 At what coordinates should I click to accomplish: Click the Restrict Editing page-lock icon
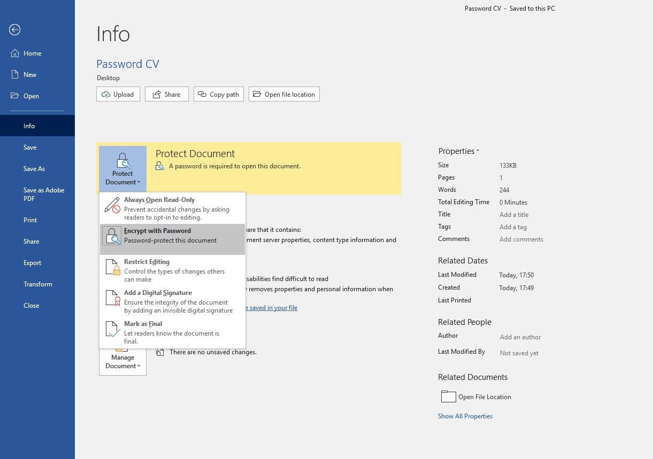(112, 267)
